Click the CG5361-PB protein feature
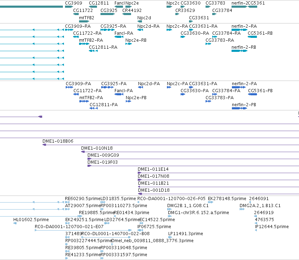This screenshot has height=260, width=299. pos(253,94)
